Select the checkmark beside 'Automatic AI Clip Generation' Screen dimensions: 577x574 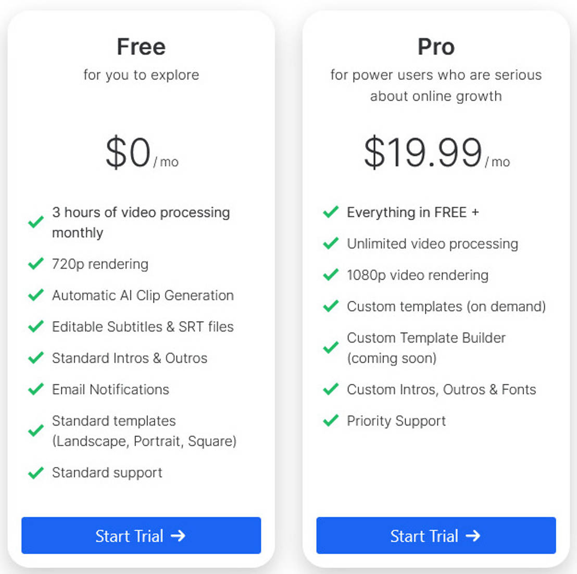35,295
